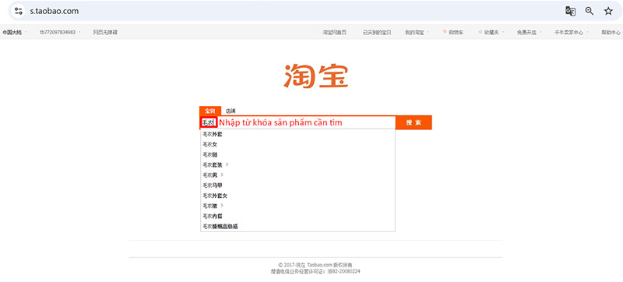Click the orange 搜索 search button
Viewport: 623px width, 282px height.
[x=414, y=123]
